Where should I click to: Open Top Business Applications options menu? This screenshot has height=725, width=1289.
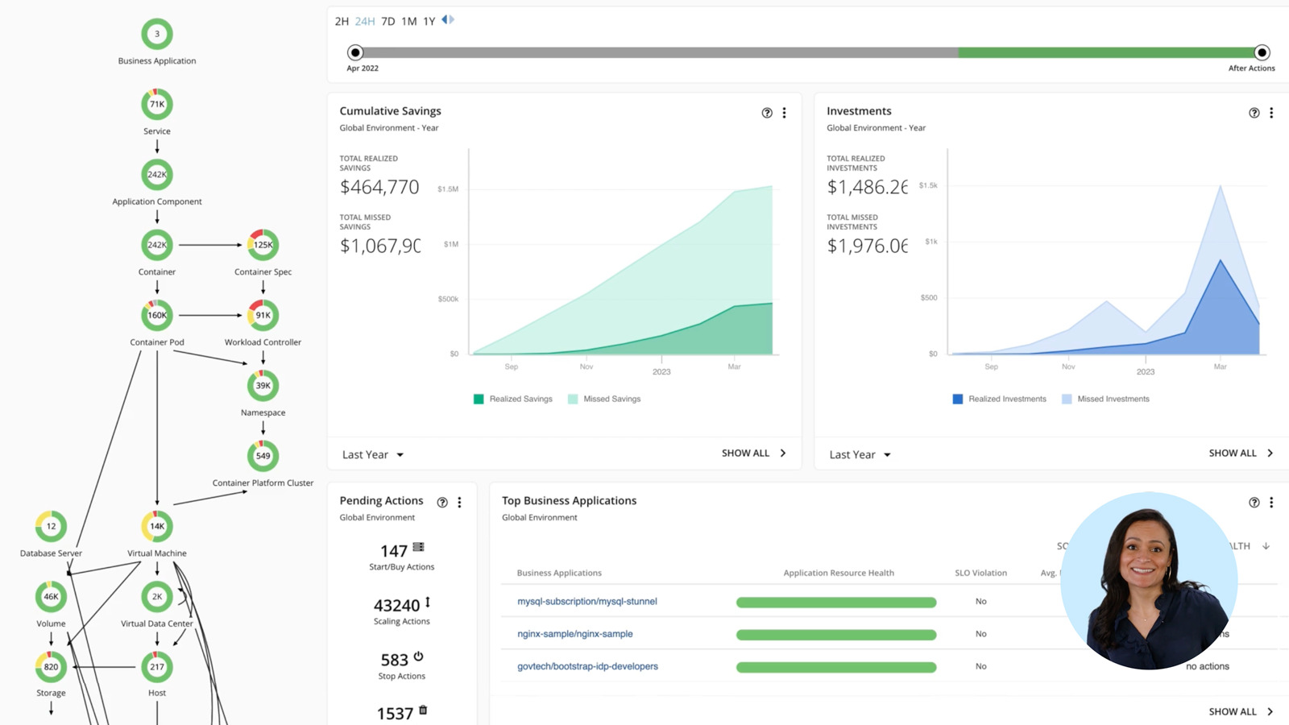(1271, 503)
